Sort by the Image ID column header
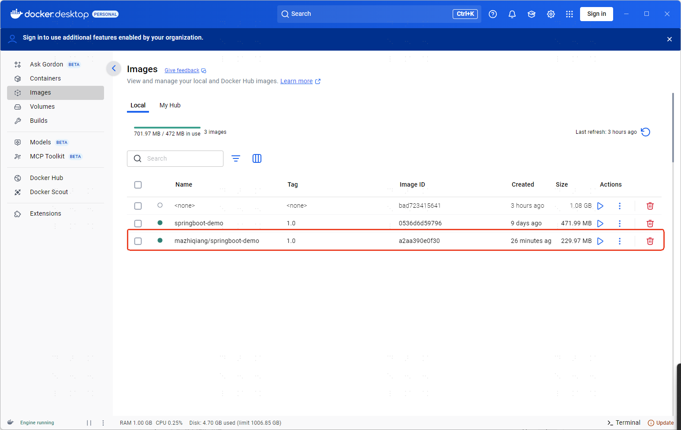681x430 pixels. tap(412, 184)
